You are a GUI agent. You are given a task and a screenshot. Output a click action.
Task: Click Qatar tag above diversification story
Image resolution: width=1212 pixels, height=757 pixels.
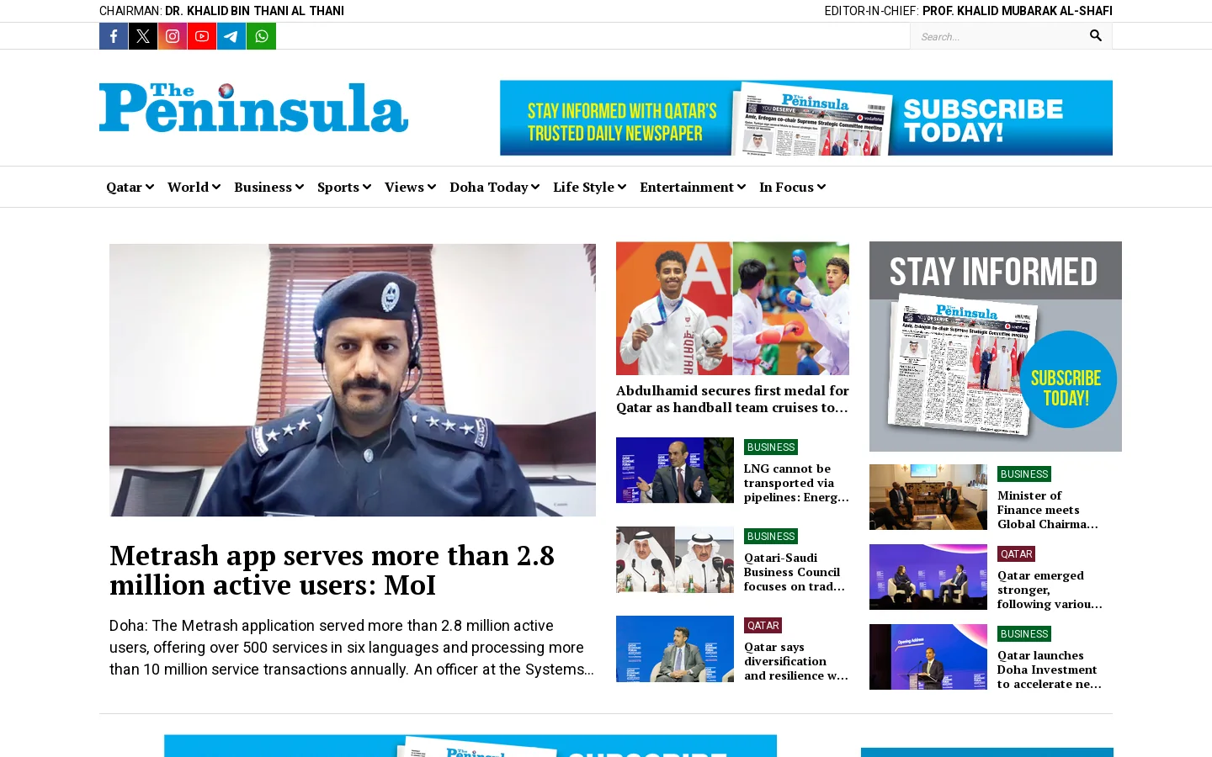763,626
